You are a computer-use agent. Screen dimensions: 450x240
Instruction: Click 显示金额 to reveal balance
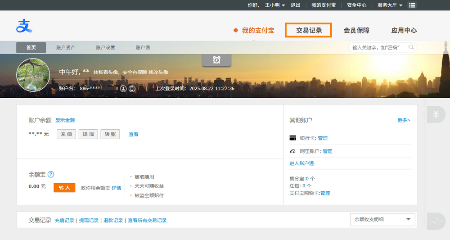[65, 120]
